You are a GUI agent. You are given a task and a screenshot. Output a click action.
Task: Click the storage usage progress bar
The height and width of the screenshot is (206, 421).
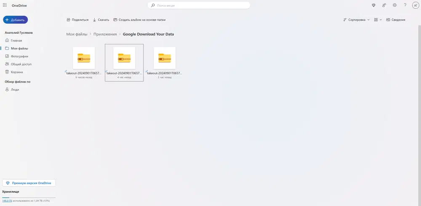(x=29, y=198)
